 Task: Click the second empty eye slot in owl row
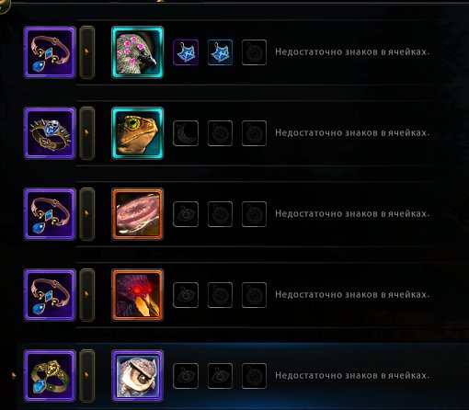point(220,376)
